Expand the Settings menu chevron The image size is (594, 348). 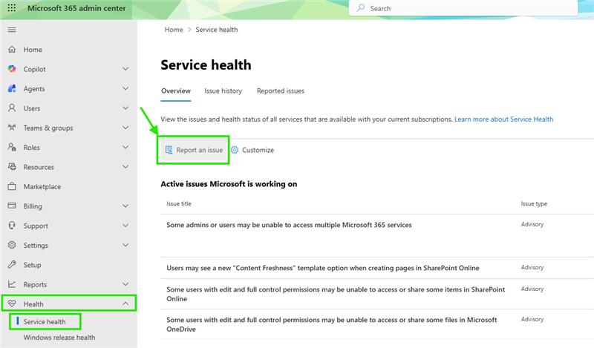125,245
